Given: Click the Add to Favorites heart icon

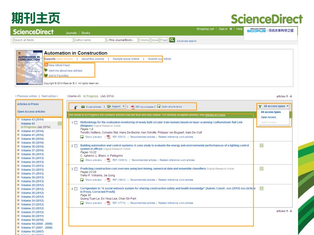Looking at the screenshot, I should click(x=46, y=76).
